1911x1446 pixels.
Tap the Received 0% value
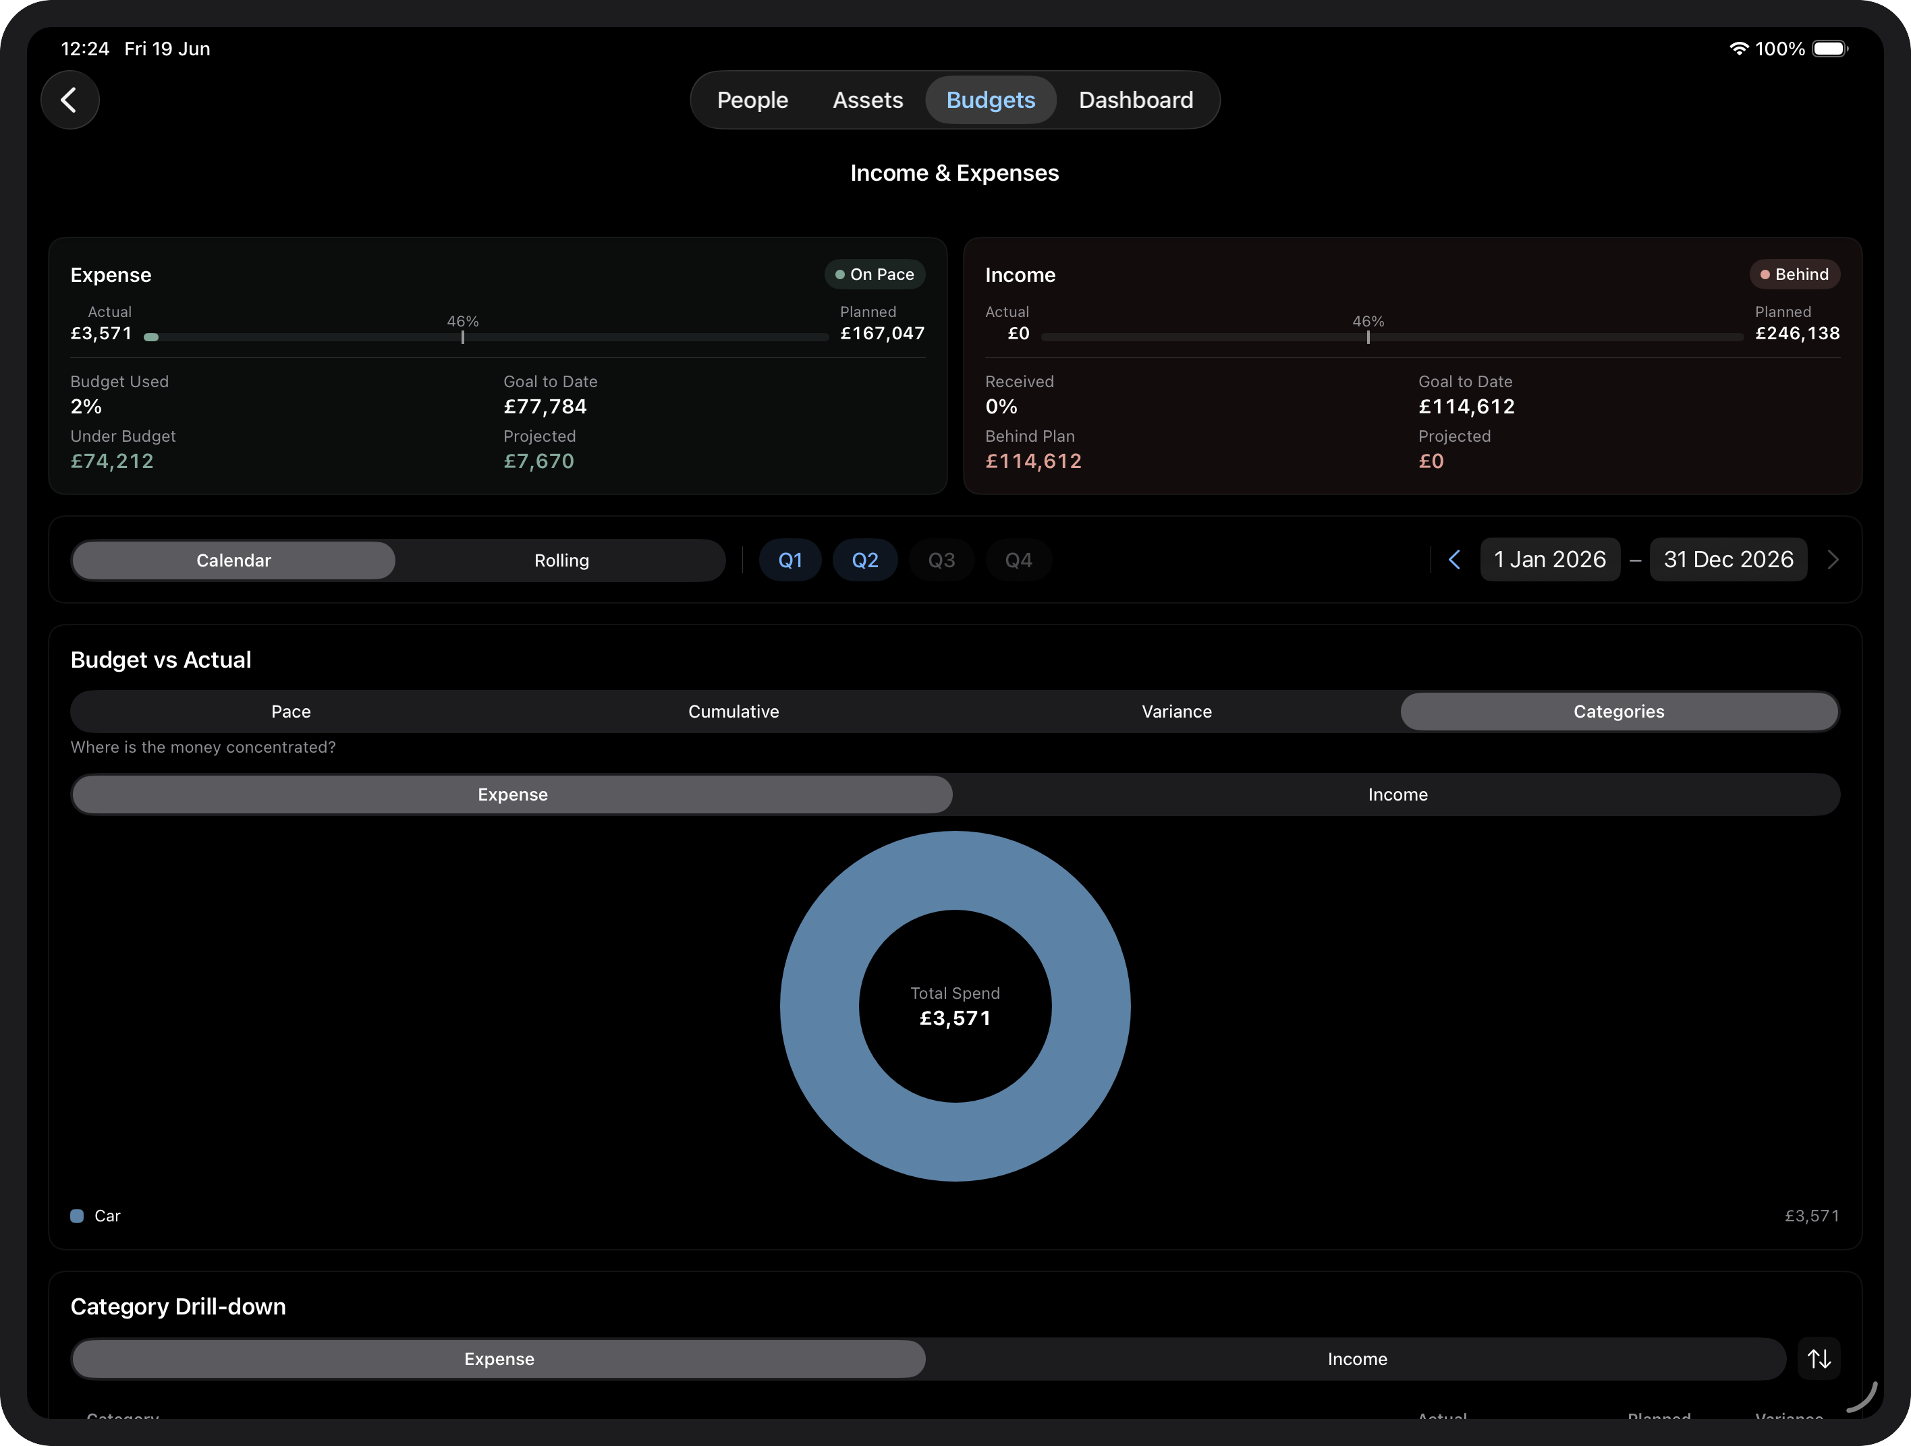tap(1001, 407)
